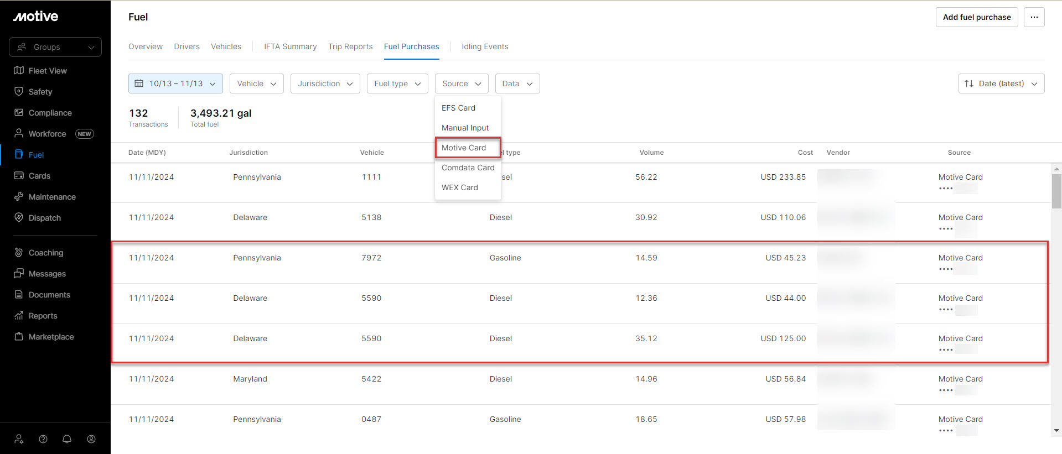Switch to the Drivers tab
The height and width of the screenshot is (454, 1062).
pos(187,46)
